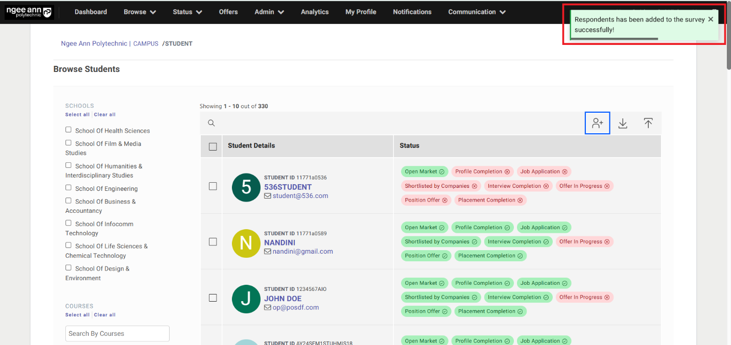Expand the Browse dropdown menu
This screenshot has width=731, height=345.
tap(139, 12)
